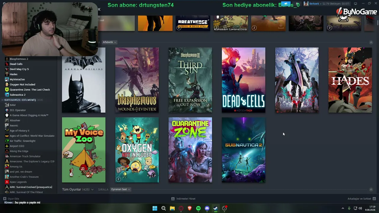Click the Devil May Cry 5 sidebar icon
The width and height of the screenshot is (379, 213).
(x=7, y=69)
